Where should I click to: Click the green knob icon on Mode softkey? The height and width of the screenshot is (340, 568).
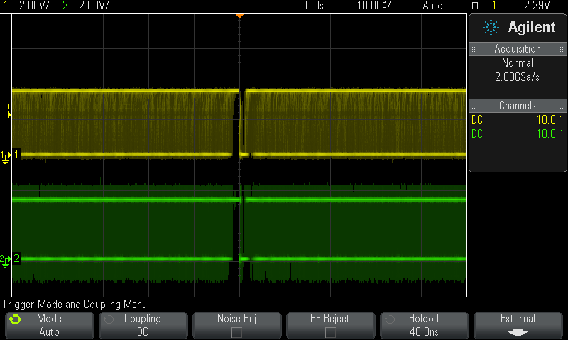click(x=14, y=319)
